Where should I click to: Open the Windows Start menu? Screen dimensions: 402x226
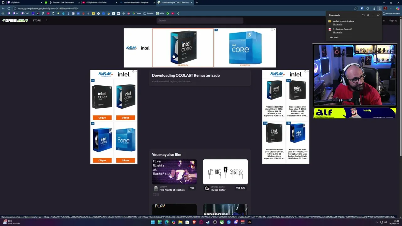[153, 222]
